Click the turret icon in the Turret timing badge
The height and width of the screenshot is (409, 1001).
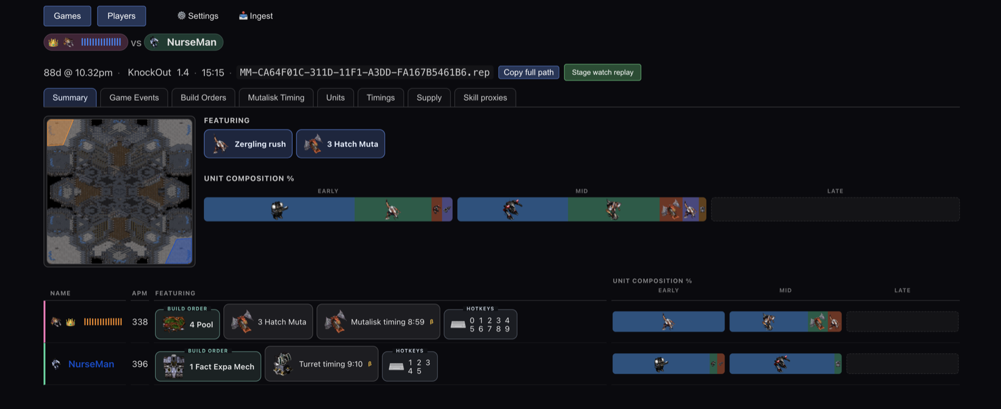283,364
